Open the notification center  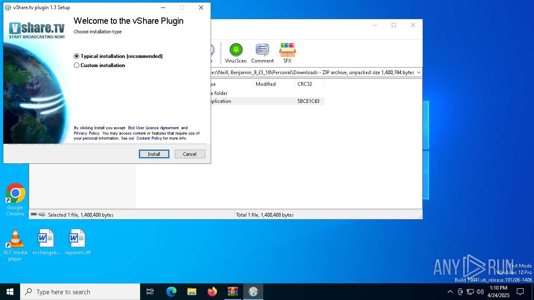tap(520, 292)
